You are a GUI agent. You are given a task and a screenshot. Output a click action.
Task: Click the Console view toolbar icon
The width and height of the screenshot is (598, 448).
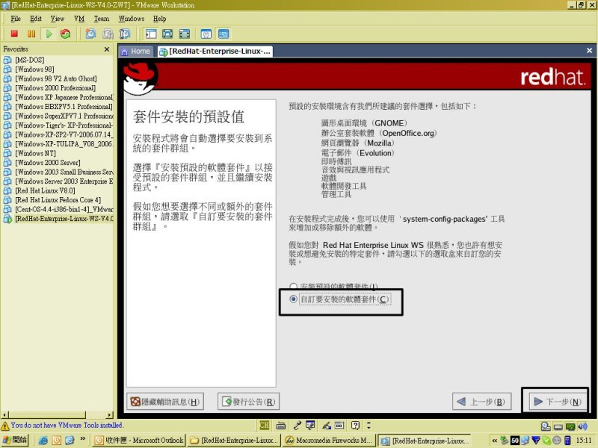click(224, 34)
